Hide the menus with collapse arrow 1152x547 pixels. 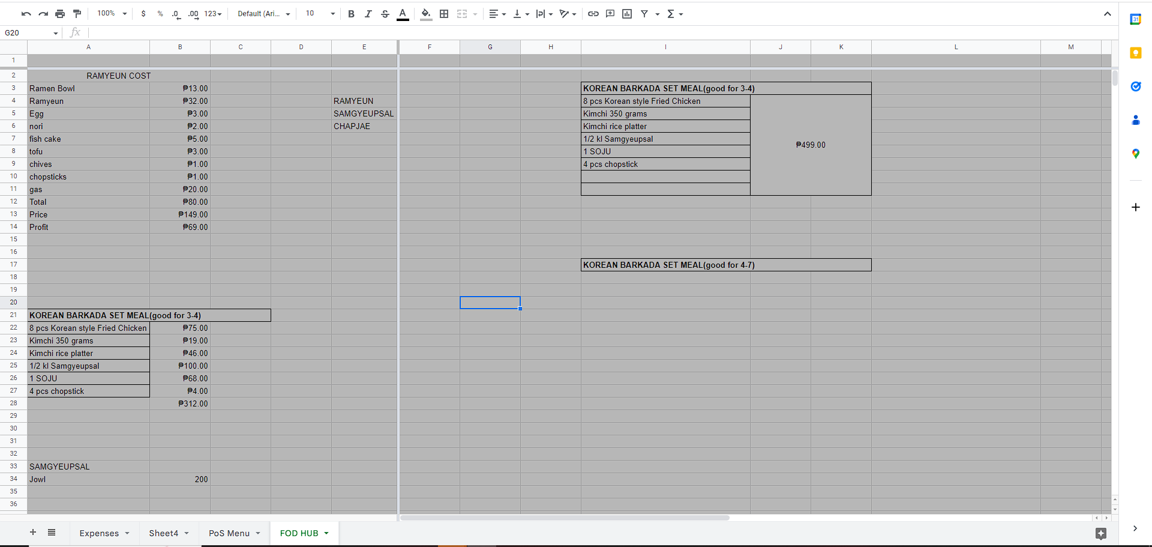pos(1107,14)
